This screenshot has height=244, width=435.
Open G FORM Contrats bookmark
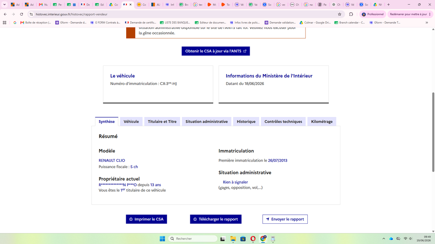point(105,22)
